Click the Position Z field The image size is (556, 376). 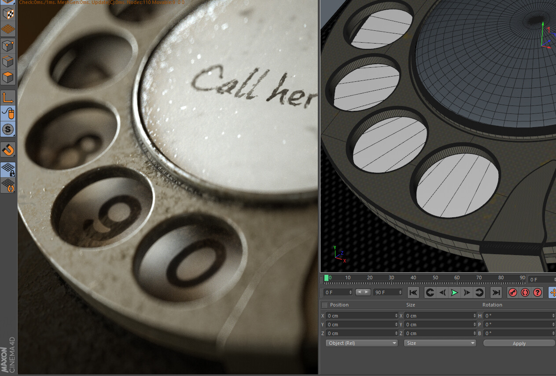362,333
